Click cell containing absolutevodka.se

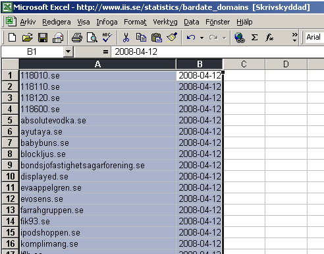coord(97,120)
